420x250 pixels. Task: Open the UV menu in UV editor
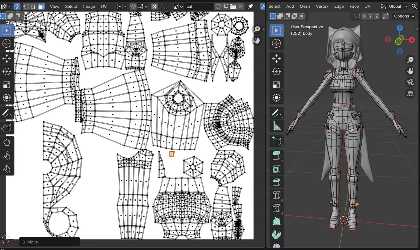(104, 6)
